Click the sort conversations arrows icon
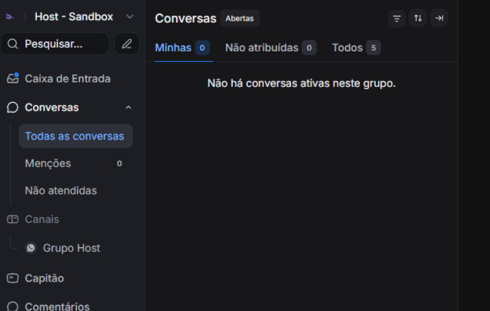Screen dimensions: 490x311 (x=418, y=19)
